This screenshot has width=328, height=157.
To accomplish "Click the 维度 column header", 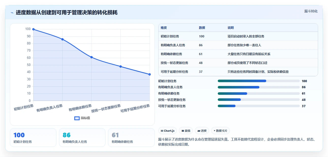I will pos(164,28).
